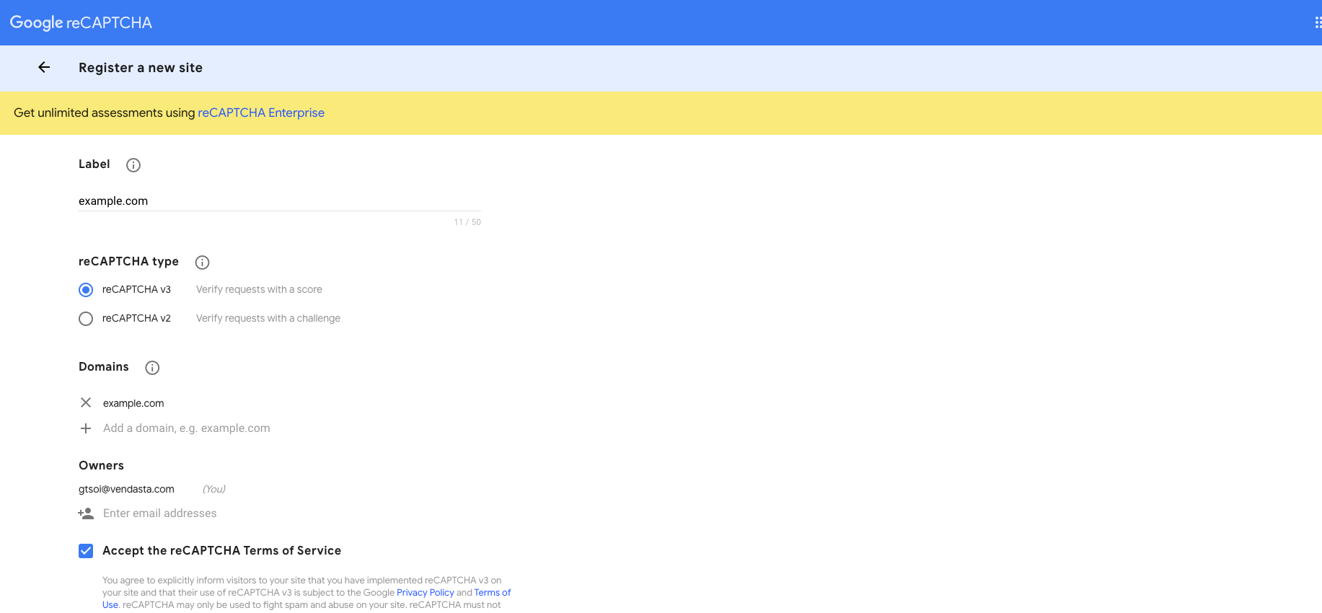Click the Owners section heading

(x=101, y=466)
